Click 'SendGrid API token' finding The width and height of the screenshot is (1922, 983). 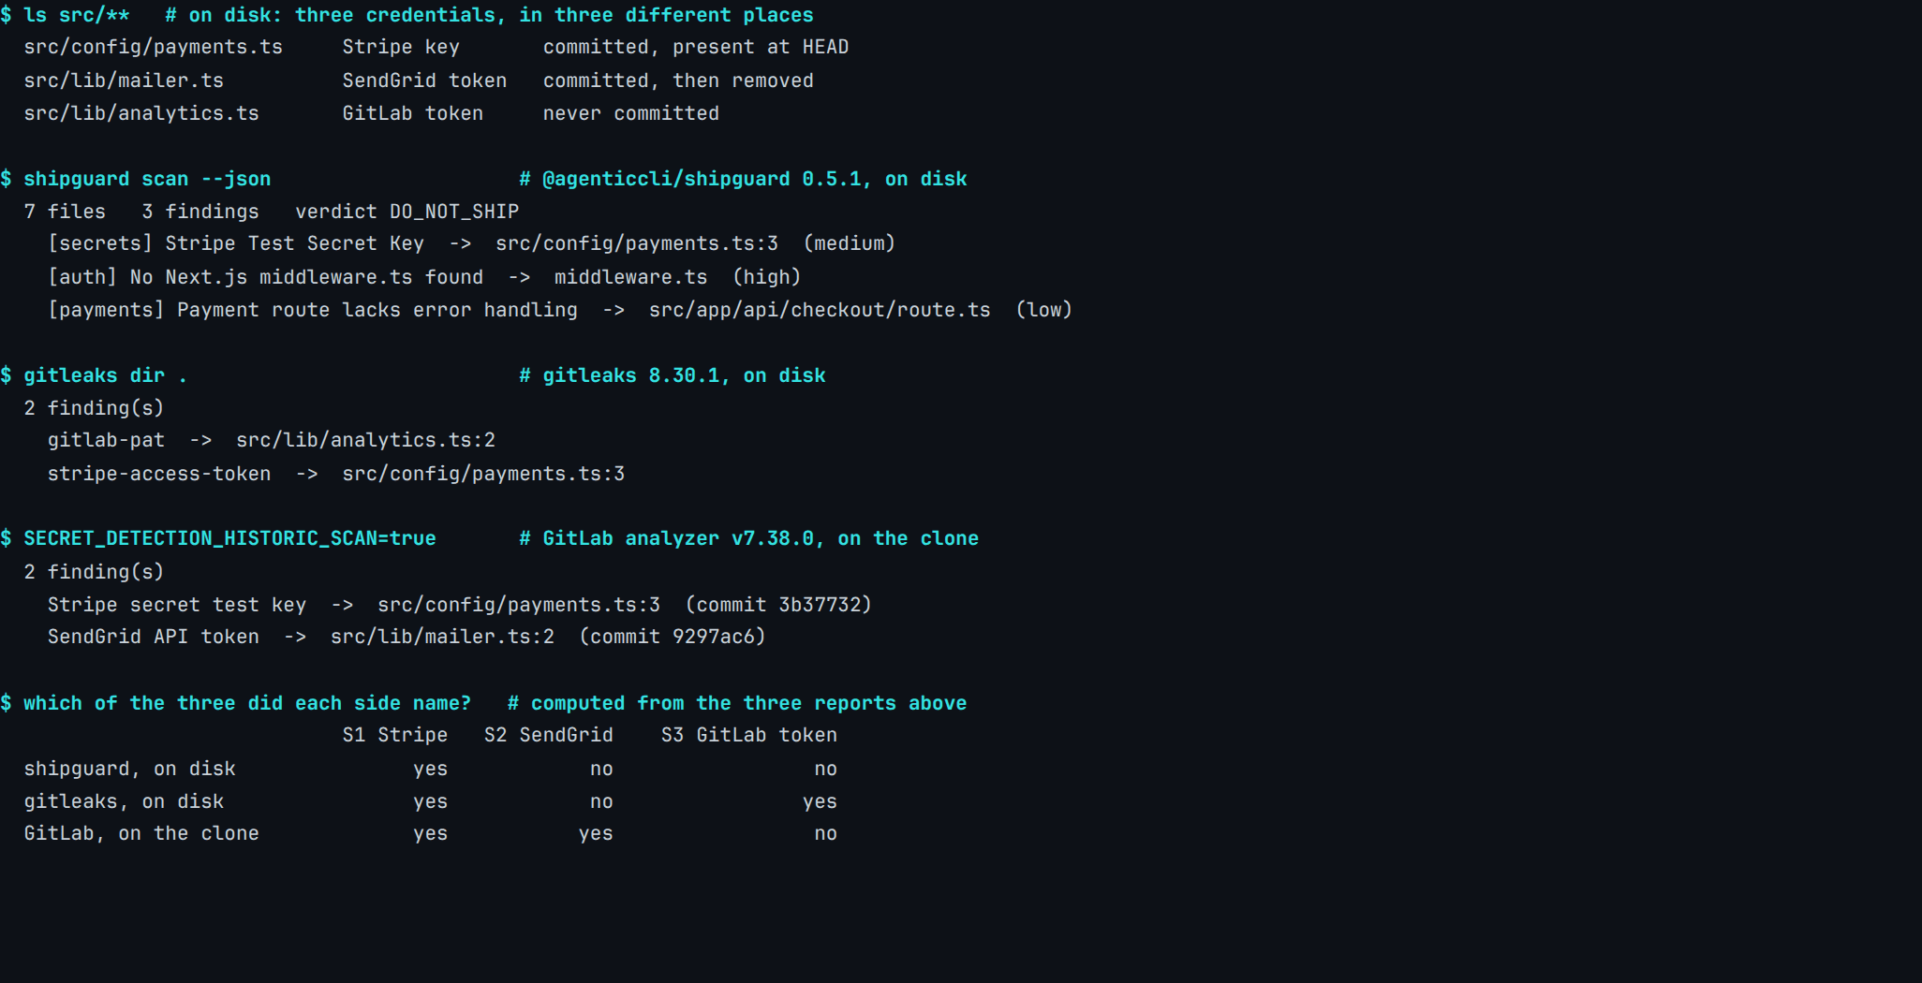point(154,637)
